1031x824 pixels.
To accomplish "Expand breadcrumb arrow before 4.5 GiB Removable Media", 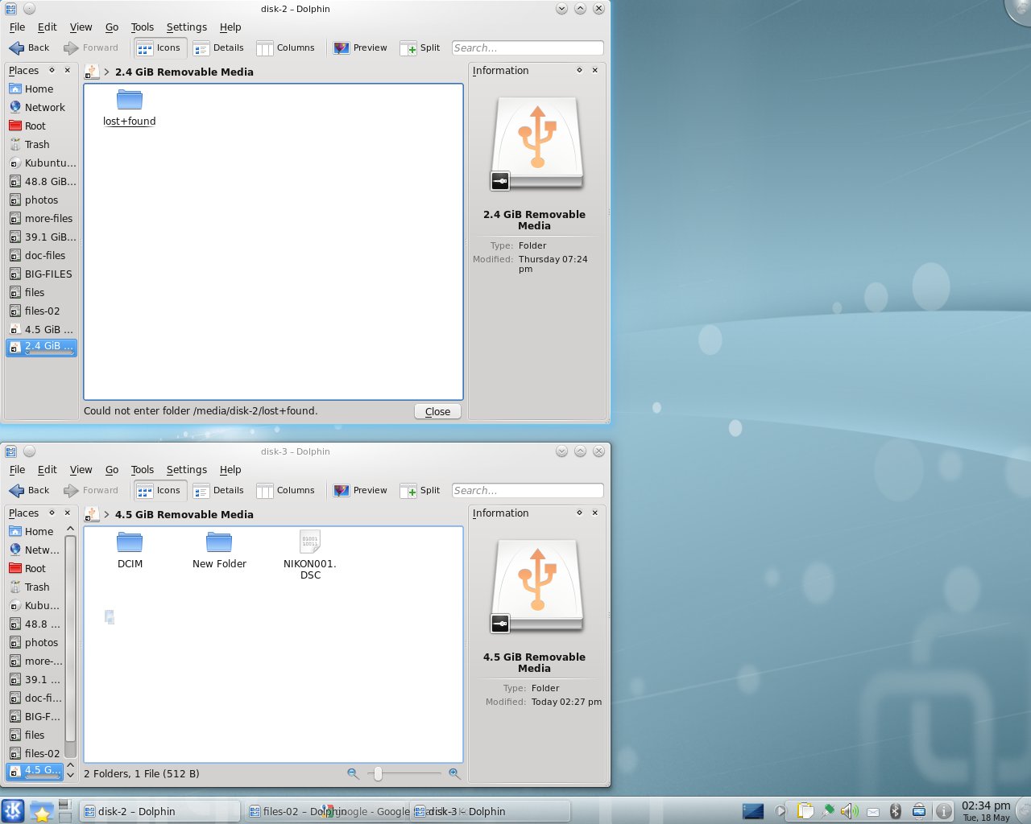I will coord(106,514).
